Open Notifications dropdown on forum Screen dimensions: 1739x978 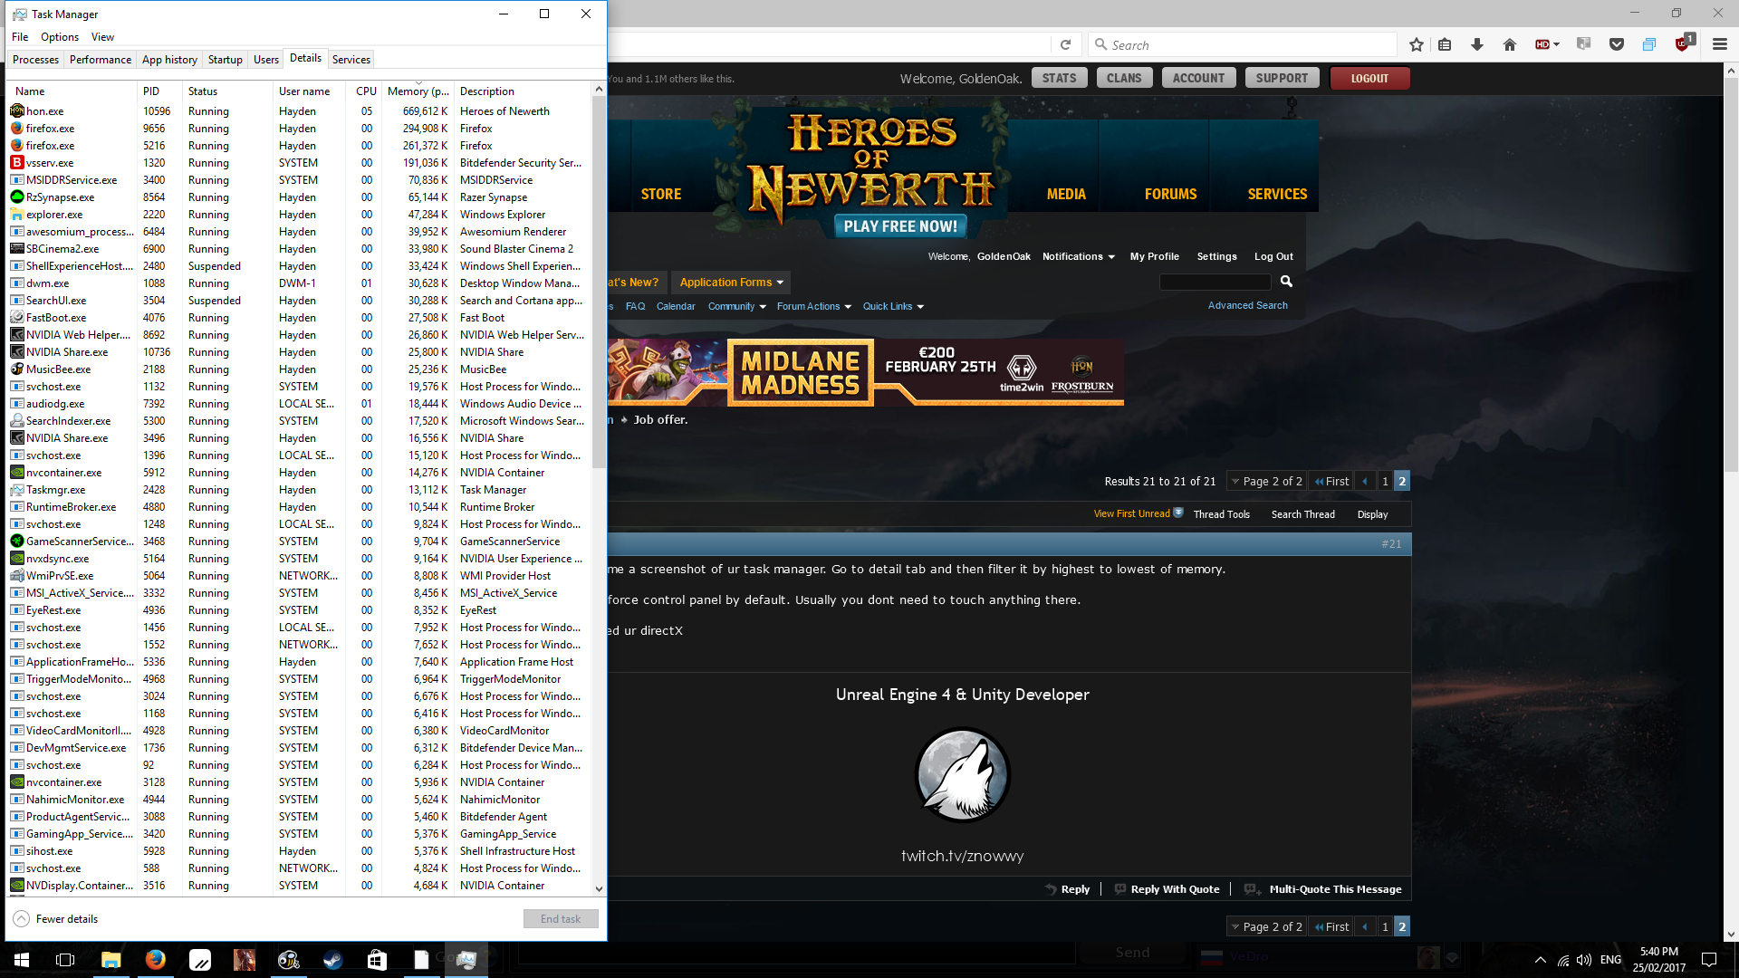pos(1078,256)
